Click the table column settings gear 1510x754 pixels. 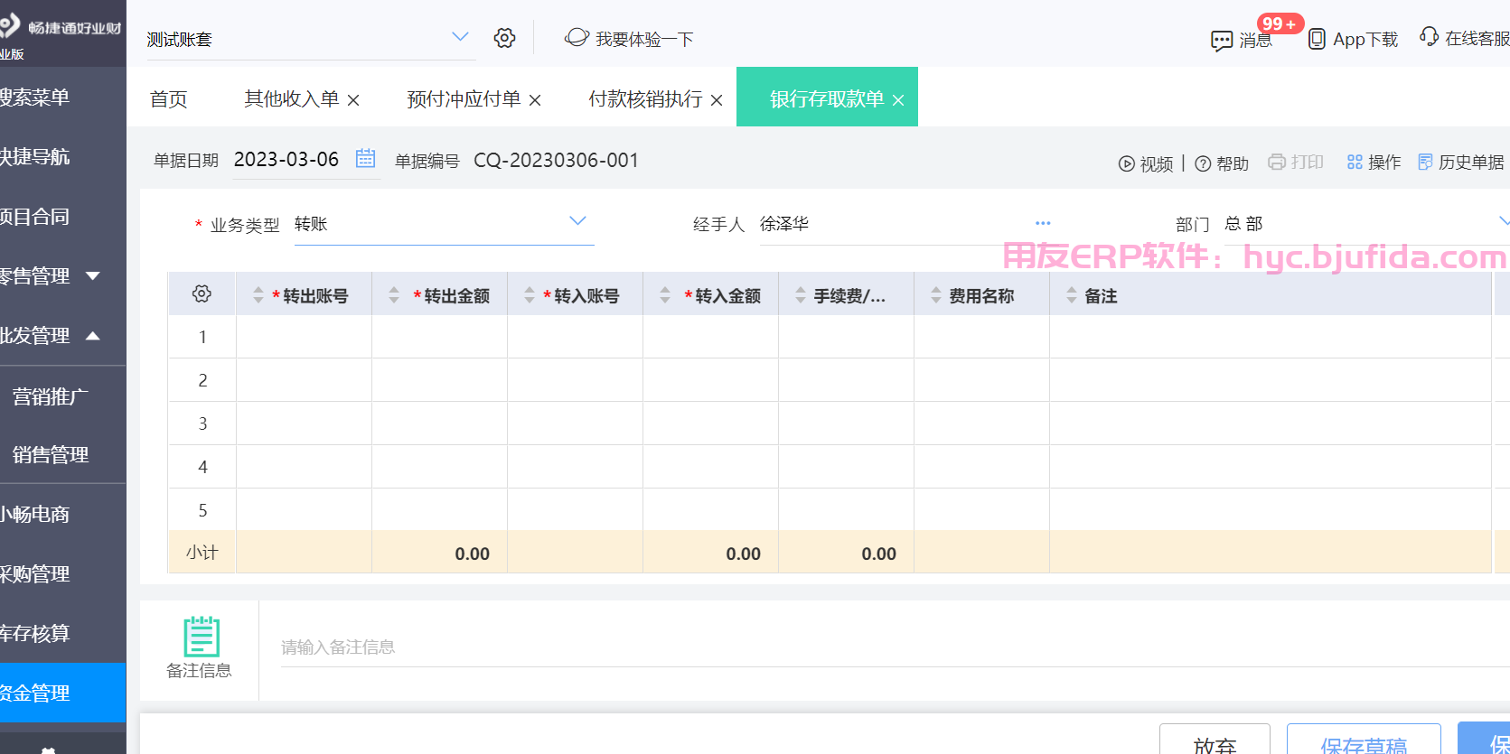202,293
